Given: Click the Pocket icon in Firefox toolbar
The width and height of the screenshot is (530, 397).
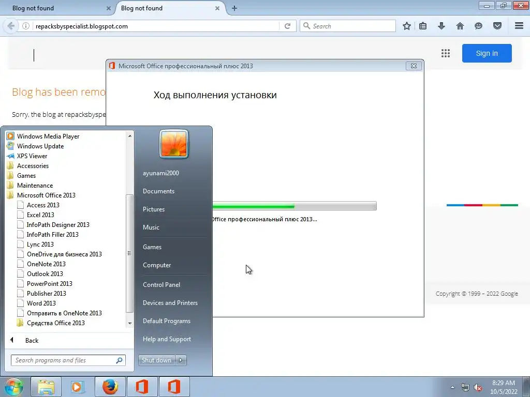Looking at the screenshot, I should click(497, 26).
